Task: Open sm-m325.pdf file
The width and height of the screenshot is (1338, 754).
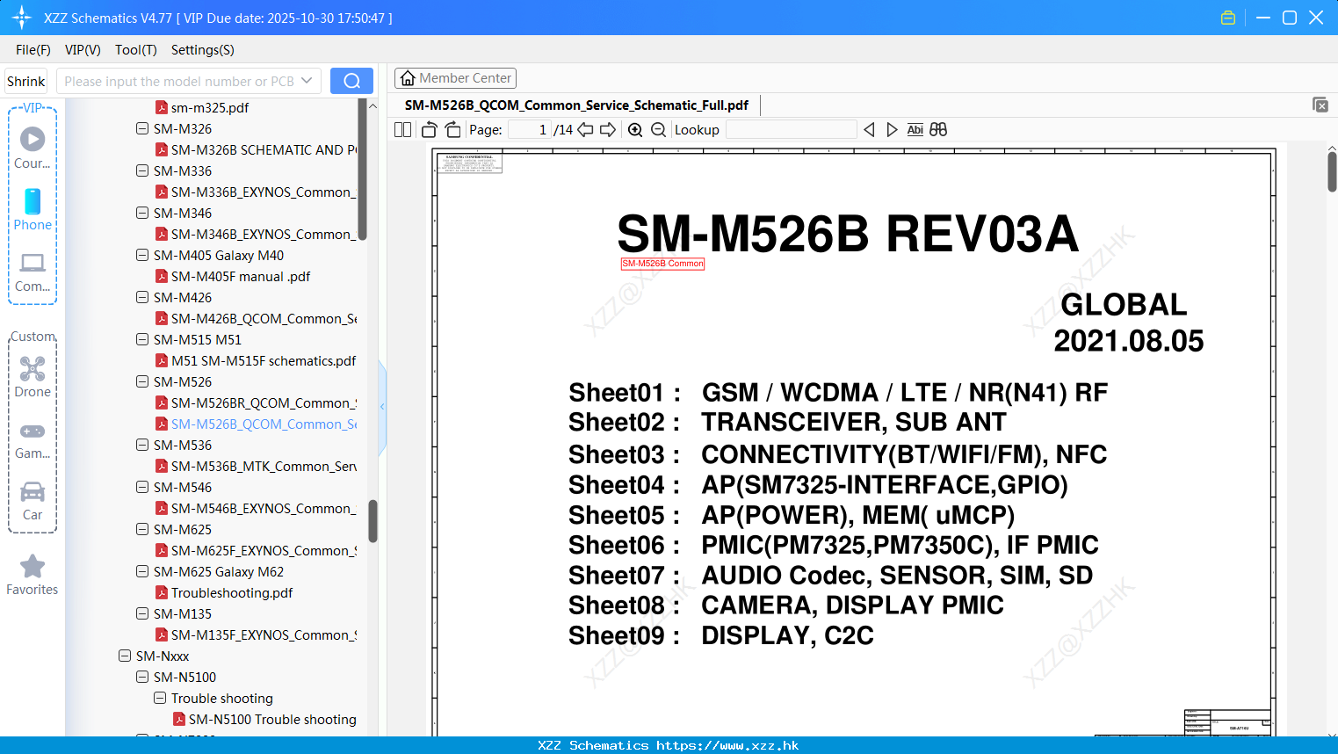Action: click(x=210, y=107)
